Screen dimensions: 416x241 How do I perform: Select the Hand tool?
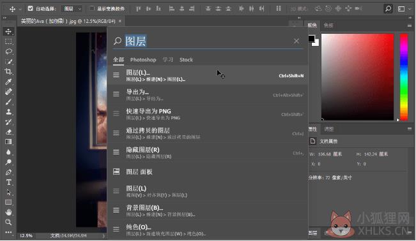point(8,212)
